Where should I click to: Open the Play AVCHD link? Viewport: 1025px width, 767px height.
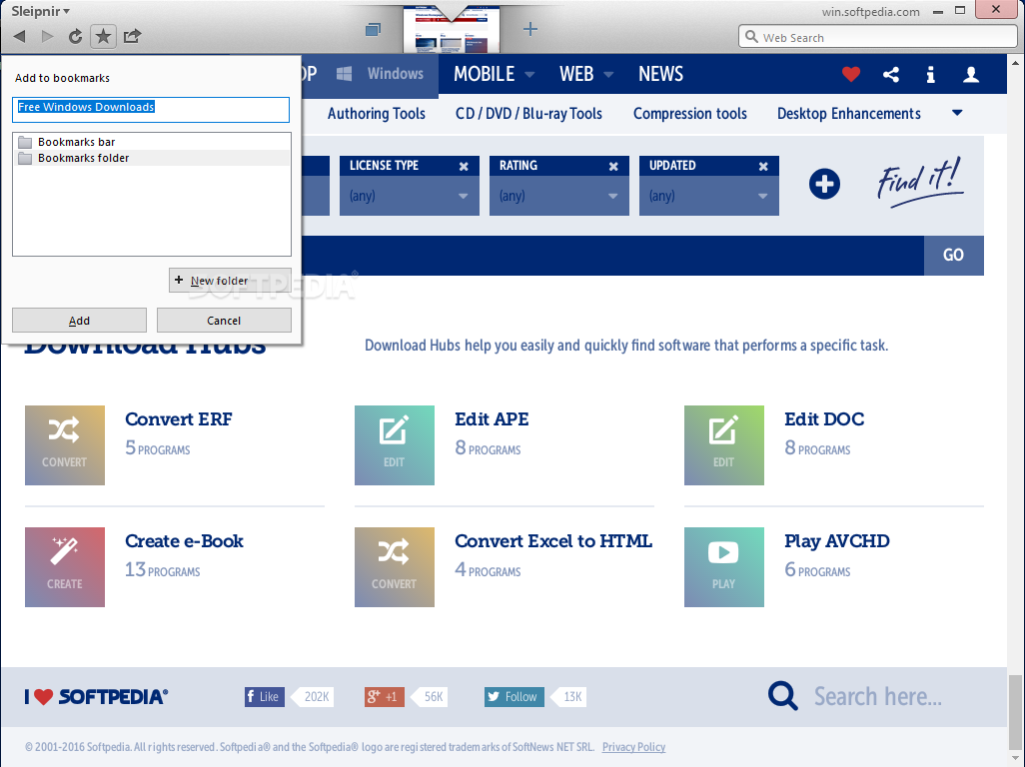coord(837,541)
